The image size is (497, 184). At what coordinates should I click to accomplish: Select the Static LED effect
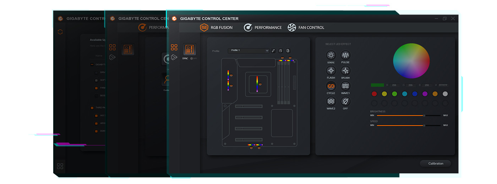[331, 55]
